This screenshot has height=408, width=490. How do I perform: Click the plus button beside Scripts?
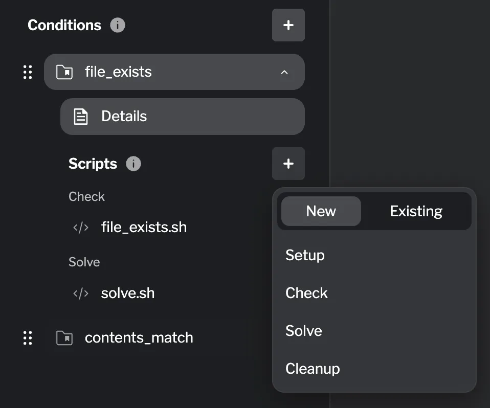(288, 164)
